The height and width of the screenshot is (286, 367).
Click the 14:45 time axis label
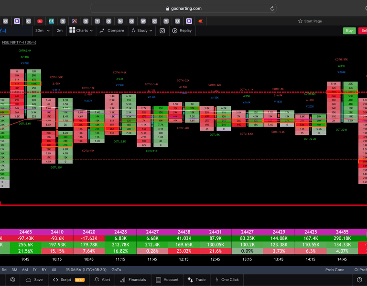[x=342, y=259]
